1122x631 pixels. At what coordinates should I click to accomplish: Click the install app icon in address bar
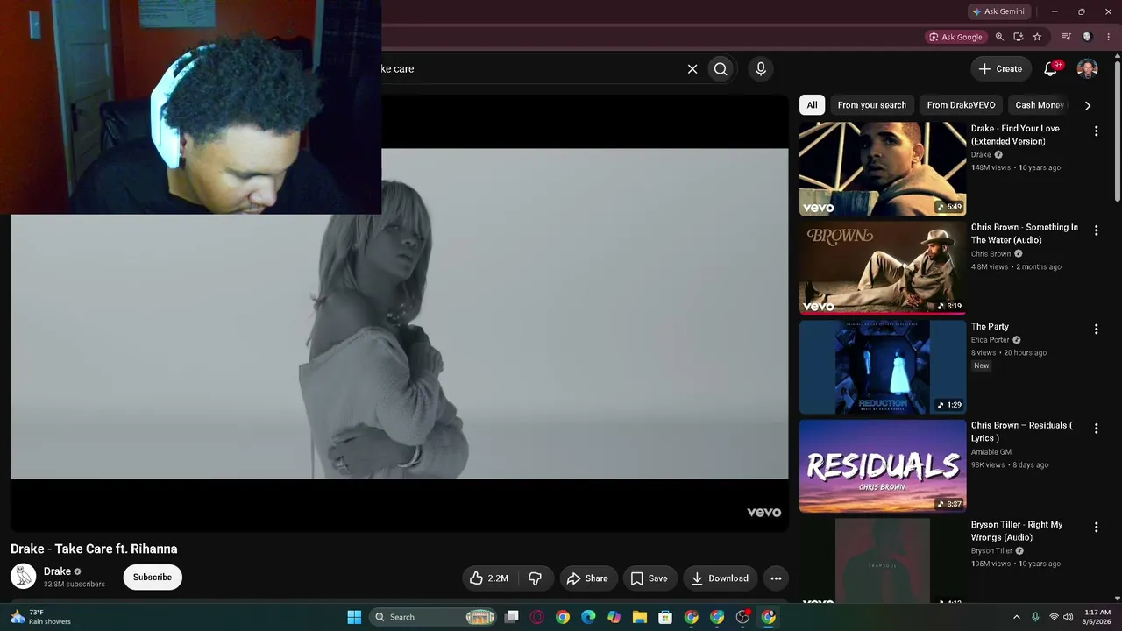[x=1018, y=37]
